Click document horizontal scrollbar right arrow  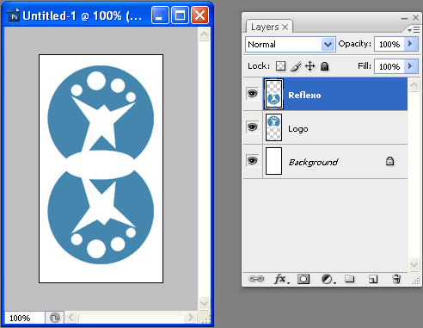coord(190,318)
